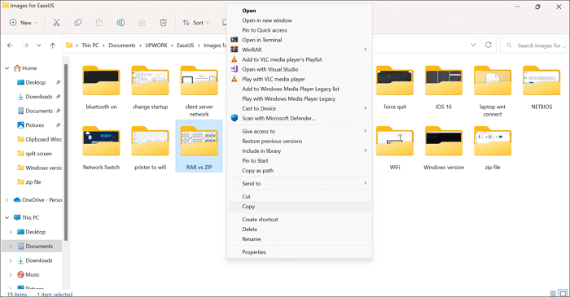570x297 pixels.
Task: Go back with the left arrow
Action: point(10,46)
